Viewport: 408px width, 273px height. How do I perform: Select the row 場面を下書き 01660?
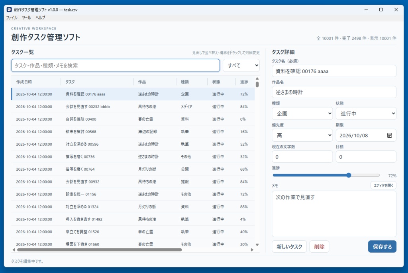tap(133, 243)
